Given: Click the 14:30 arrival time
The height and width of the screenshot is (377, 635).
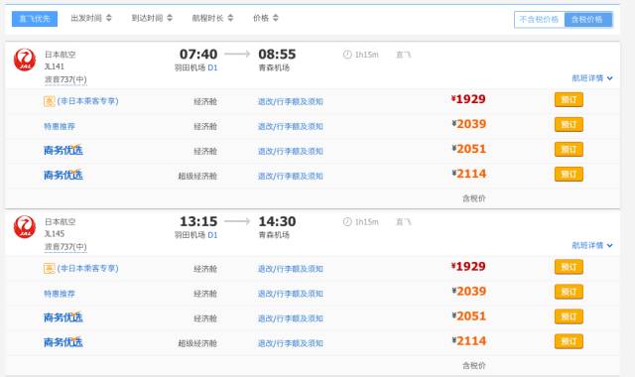Looking at the screenshot, I should pyautogui.click(x=277, y=221).
